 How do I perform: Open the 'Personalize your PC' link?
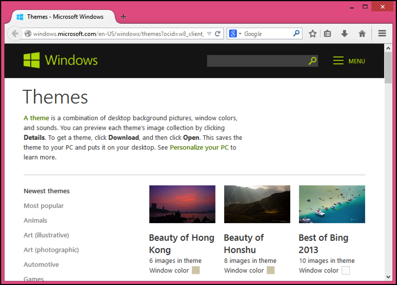[199, 148]
